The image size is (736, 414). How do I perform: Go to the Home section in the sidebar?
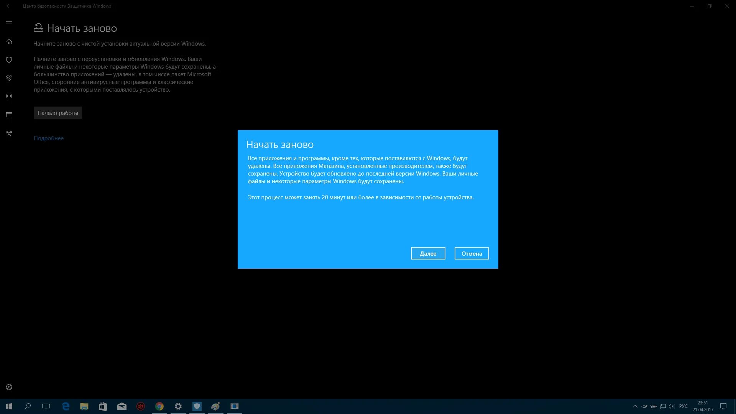tap(9, 42)
